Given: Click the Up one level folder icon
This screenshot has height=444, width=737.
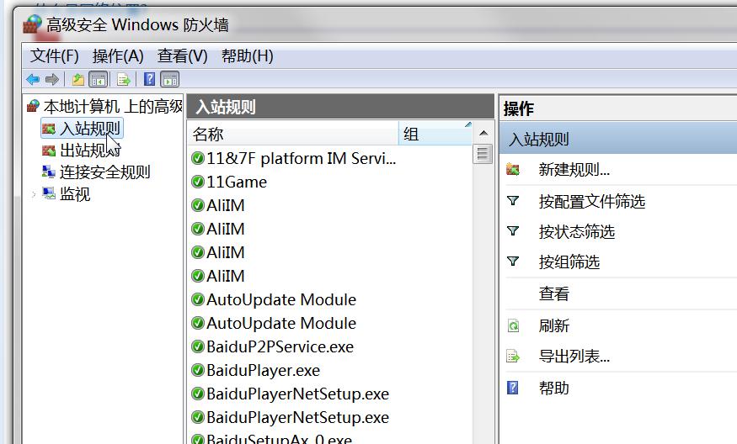Looking at the screenshot, I should (x=78, y=79).
